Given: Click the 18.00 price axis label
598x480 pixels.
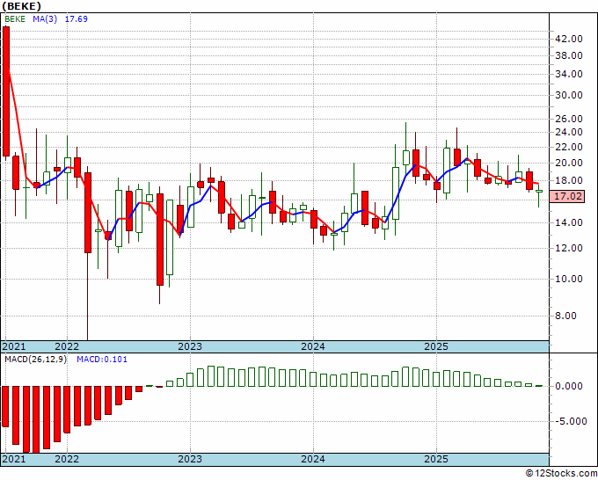Looking at the screenshot, I should point(569,180).
